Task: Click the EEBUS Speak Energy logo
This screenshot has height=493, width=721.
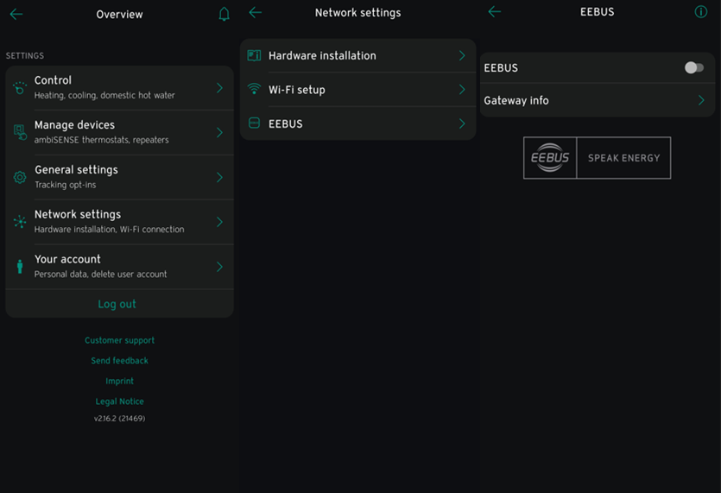Action: pyautogui.click(x=597, y=158)
